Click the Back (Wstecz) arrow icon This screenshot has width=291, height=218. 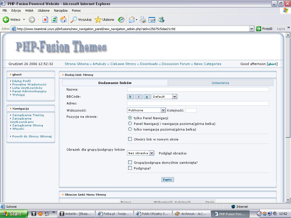[6, 20]
